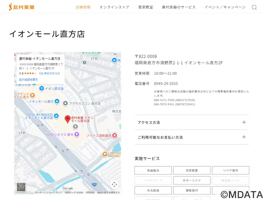Image resolution: width=267 pixels, height=200 pixels.
Task: Click the search magnifier icon in header
Action: pos(254,7)
